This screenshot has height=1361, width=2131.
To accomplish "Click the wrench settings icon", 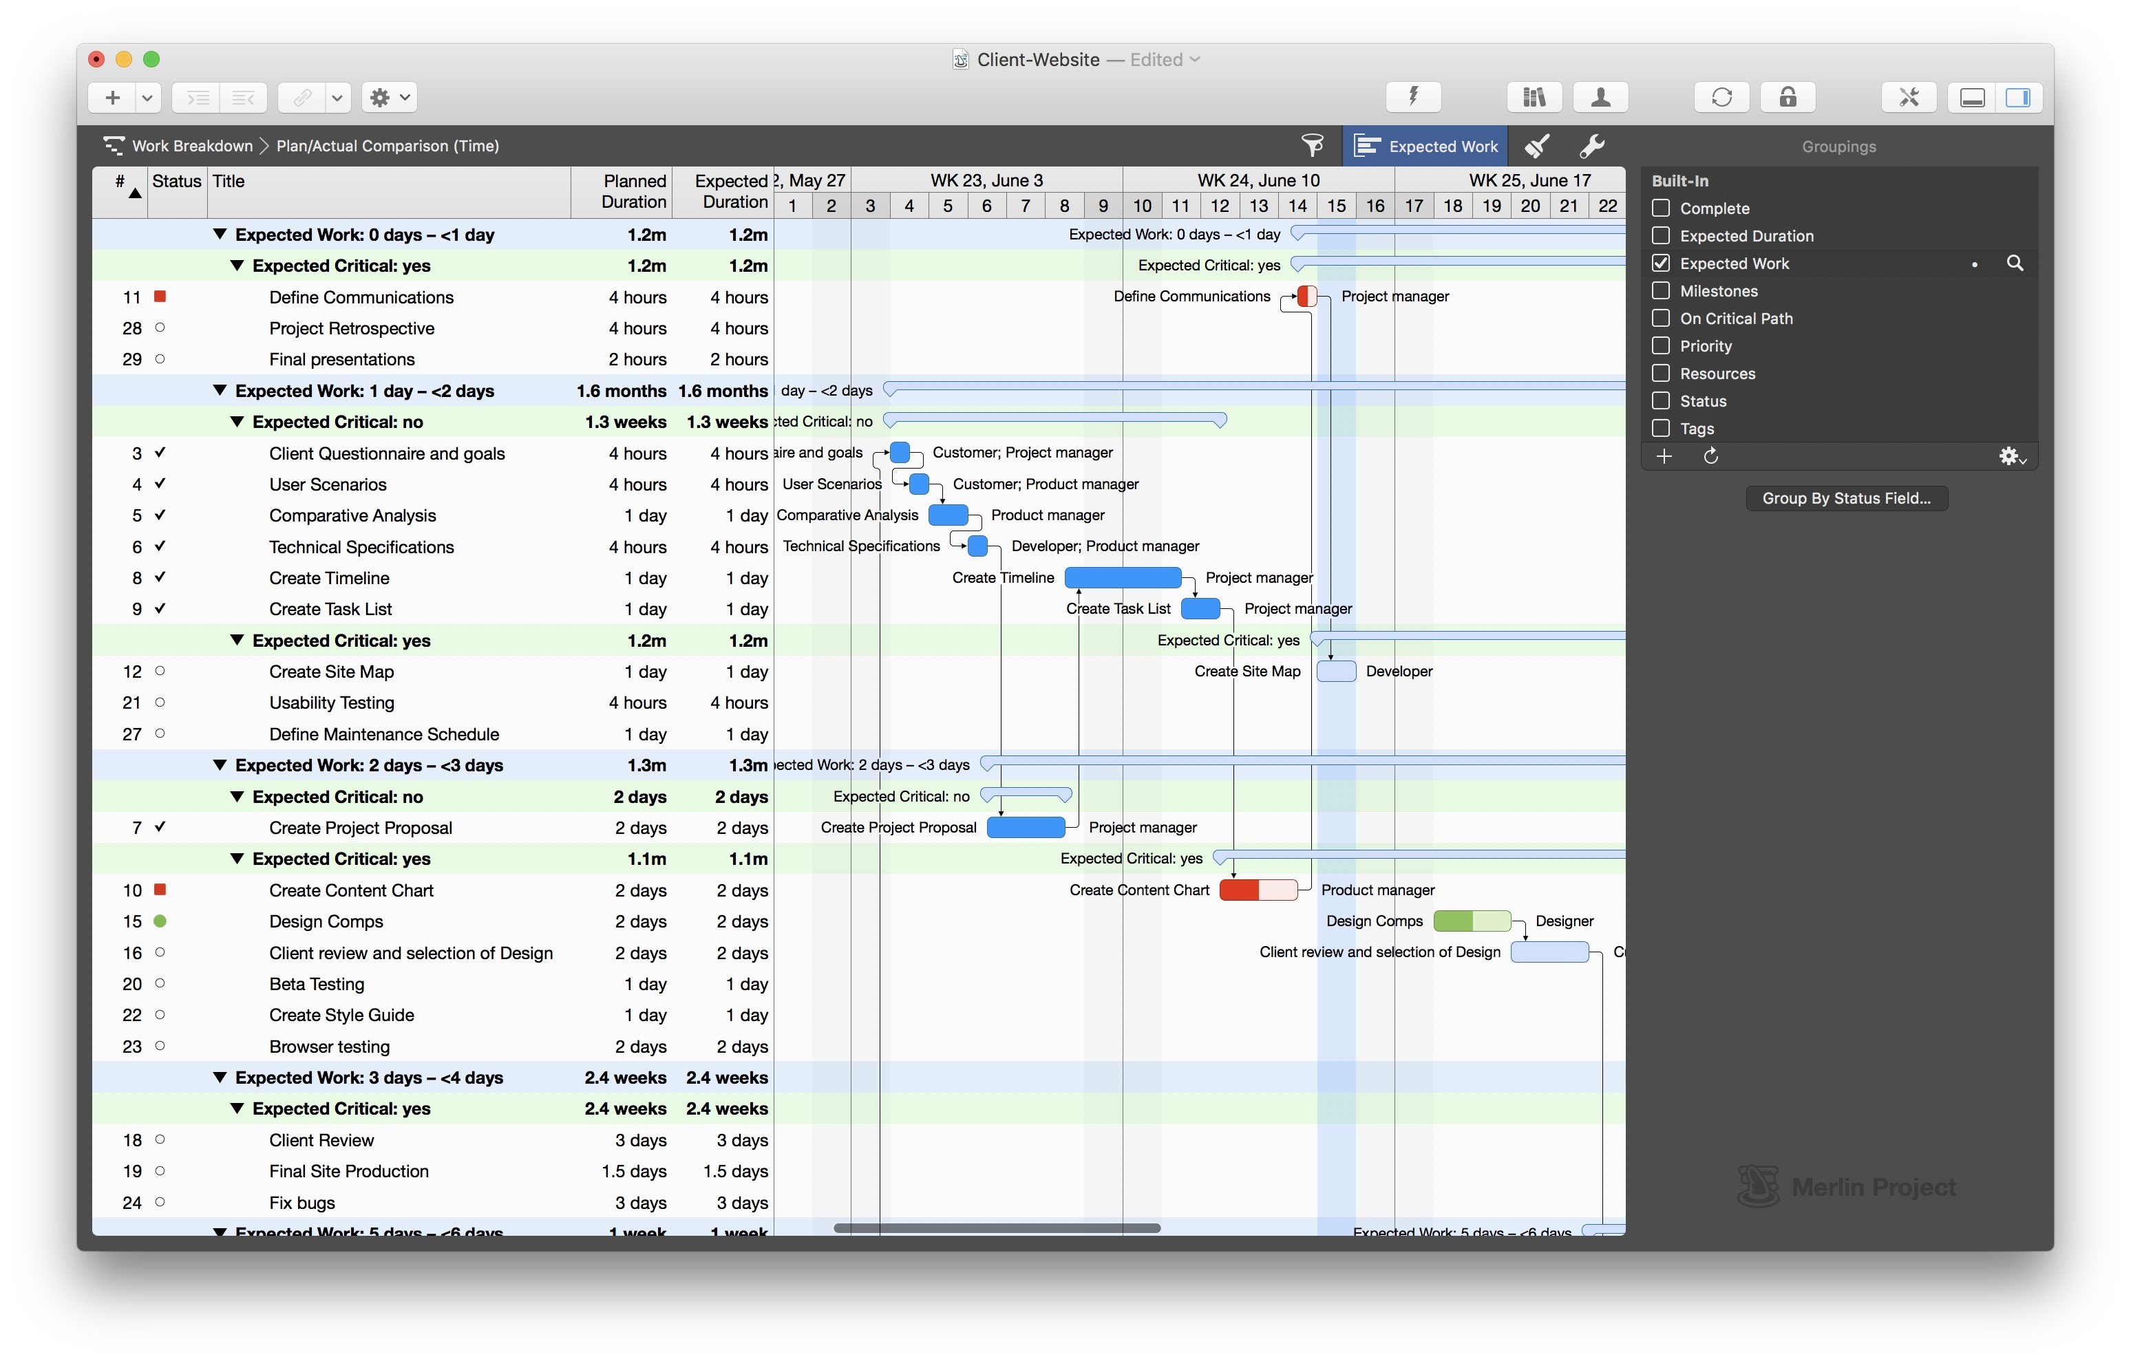I will coord(1592,145).
